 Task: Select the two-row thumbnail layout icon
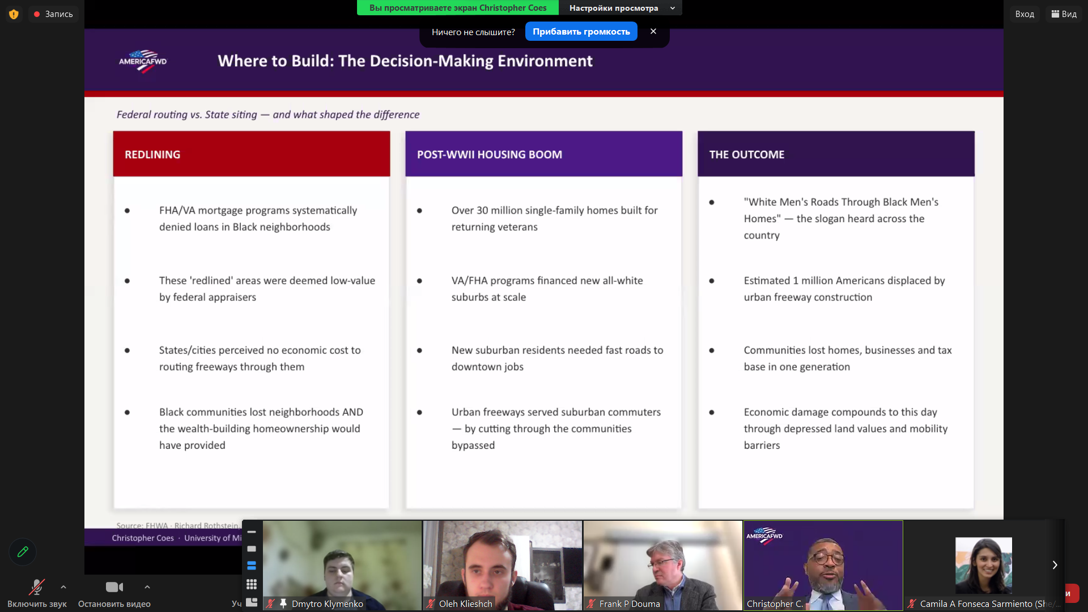pos(252,566)
